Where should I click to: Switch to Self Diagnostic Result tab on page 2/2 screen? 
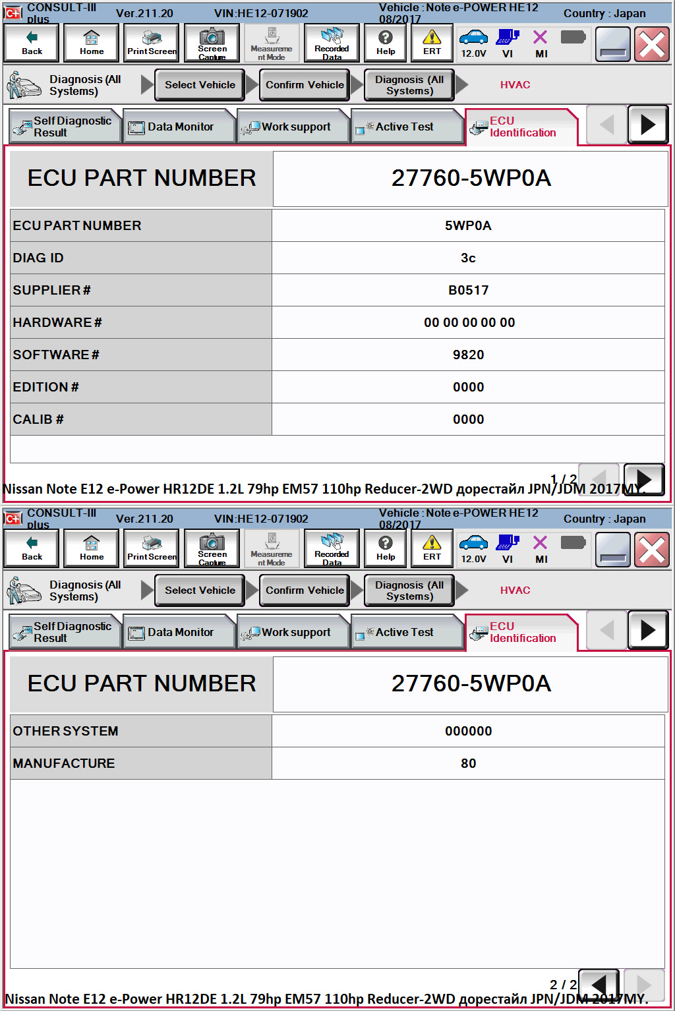[65, 632]
